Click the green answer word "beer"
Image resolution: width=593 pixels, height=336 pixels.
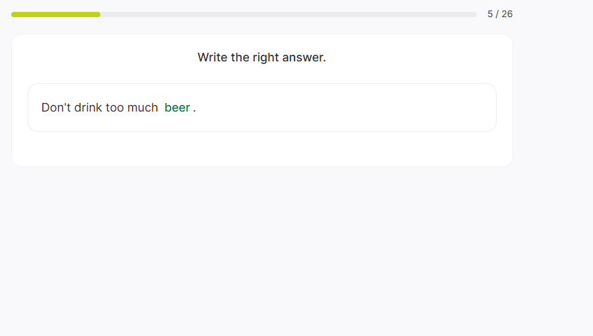point(177,108)
